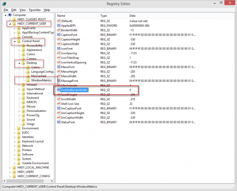The image size is (237, 191).
Task: Click the BorderWidth string value icon
Action: pyautogui.click(x=59, y=30)
